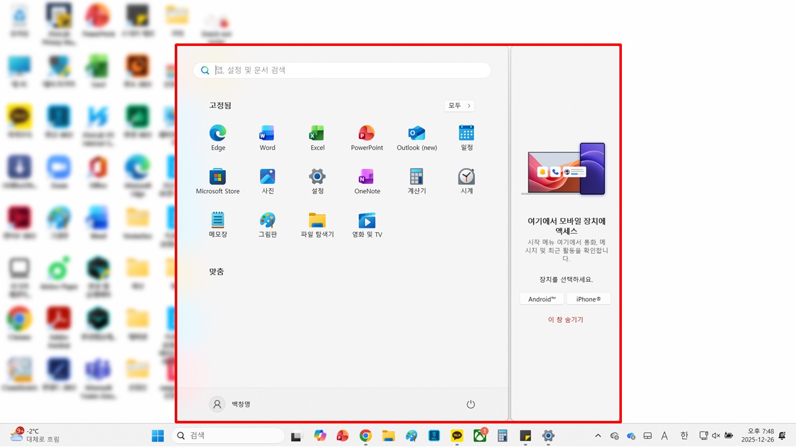Launch the 메모장 notepad app
The height and width of the screenshot is (447, 796).
(218, 225)
